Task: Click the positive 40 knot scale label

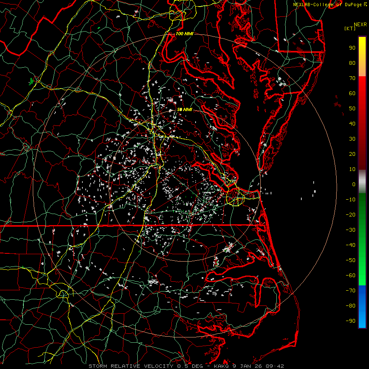Action: pos(352,123)
